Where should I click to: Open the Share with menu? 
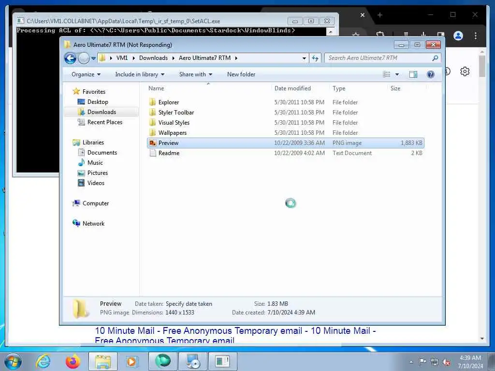click(195, 74)
